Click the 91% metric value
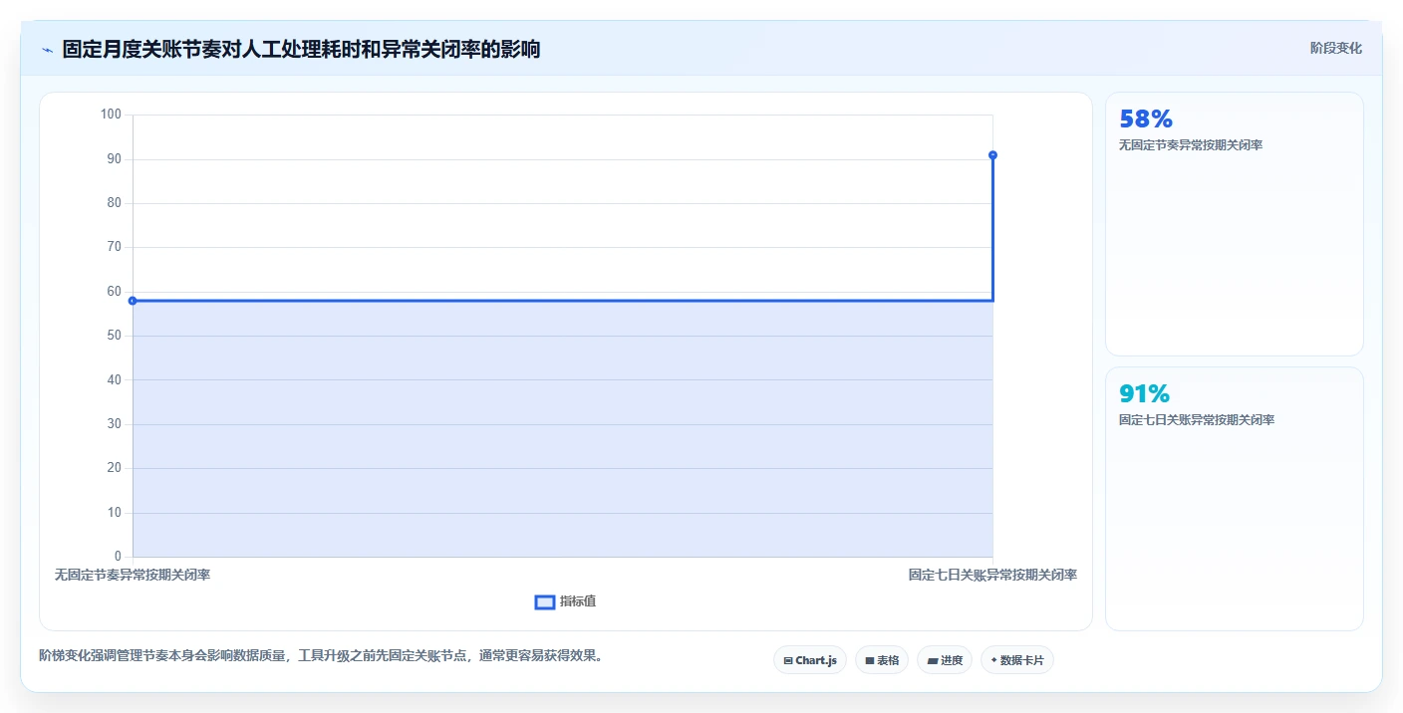 1144,393
